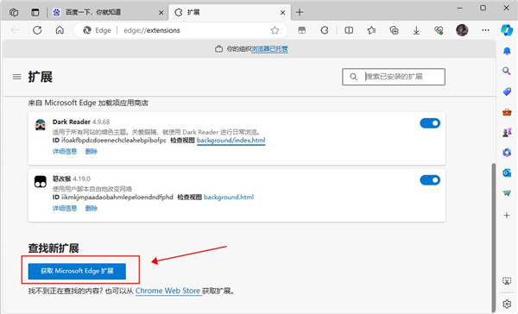Open the settings and more ellipsis menu
This screenshot has height=314, width=518.
(485, 30)
